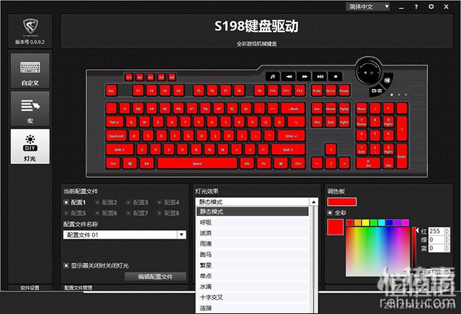Select the DIY 灯光 lighting page
The width and height of the screenshot is (461, 314).
pos(30,146)
